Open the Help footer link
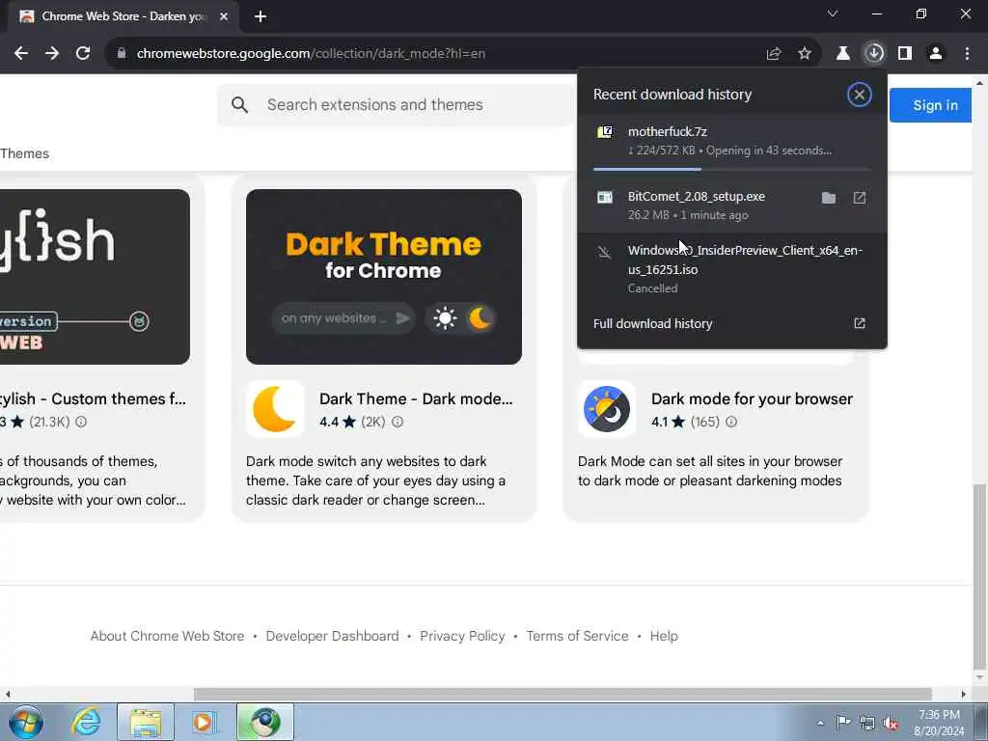The width and height of the screenshot is (988, 741). 664,636
